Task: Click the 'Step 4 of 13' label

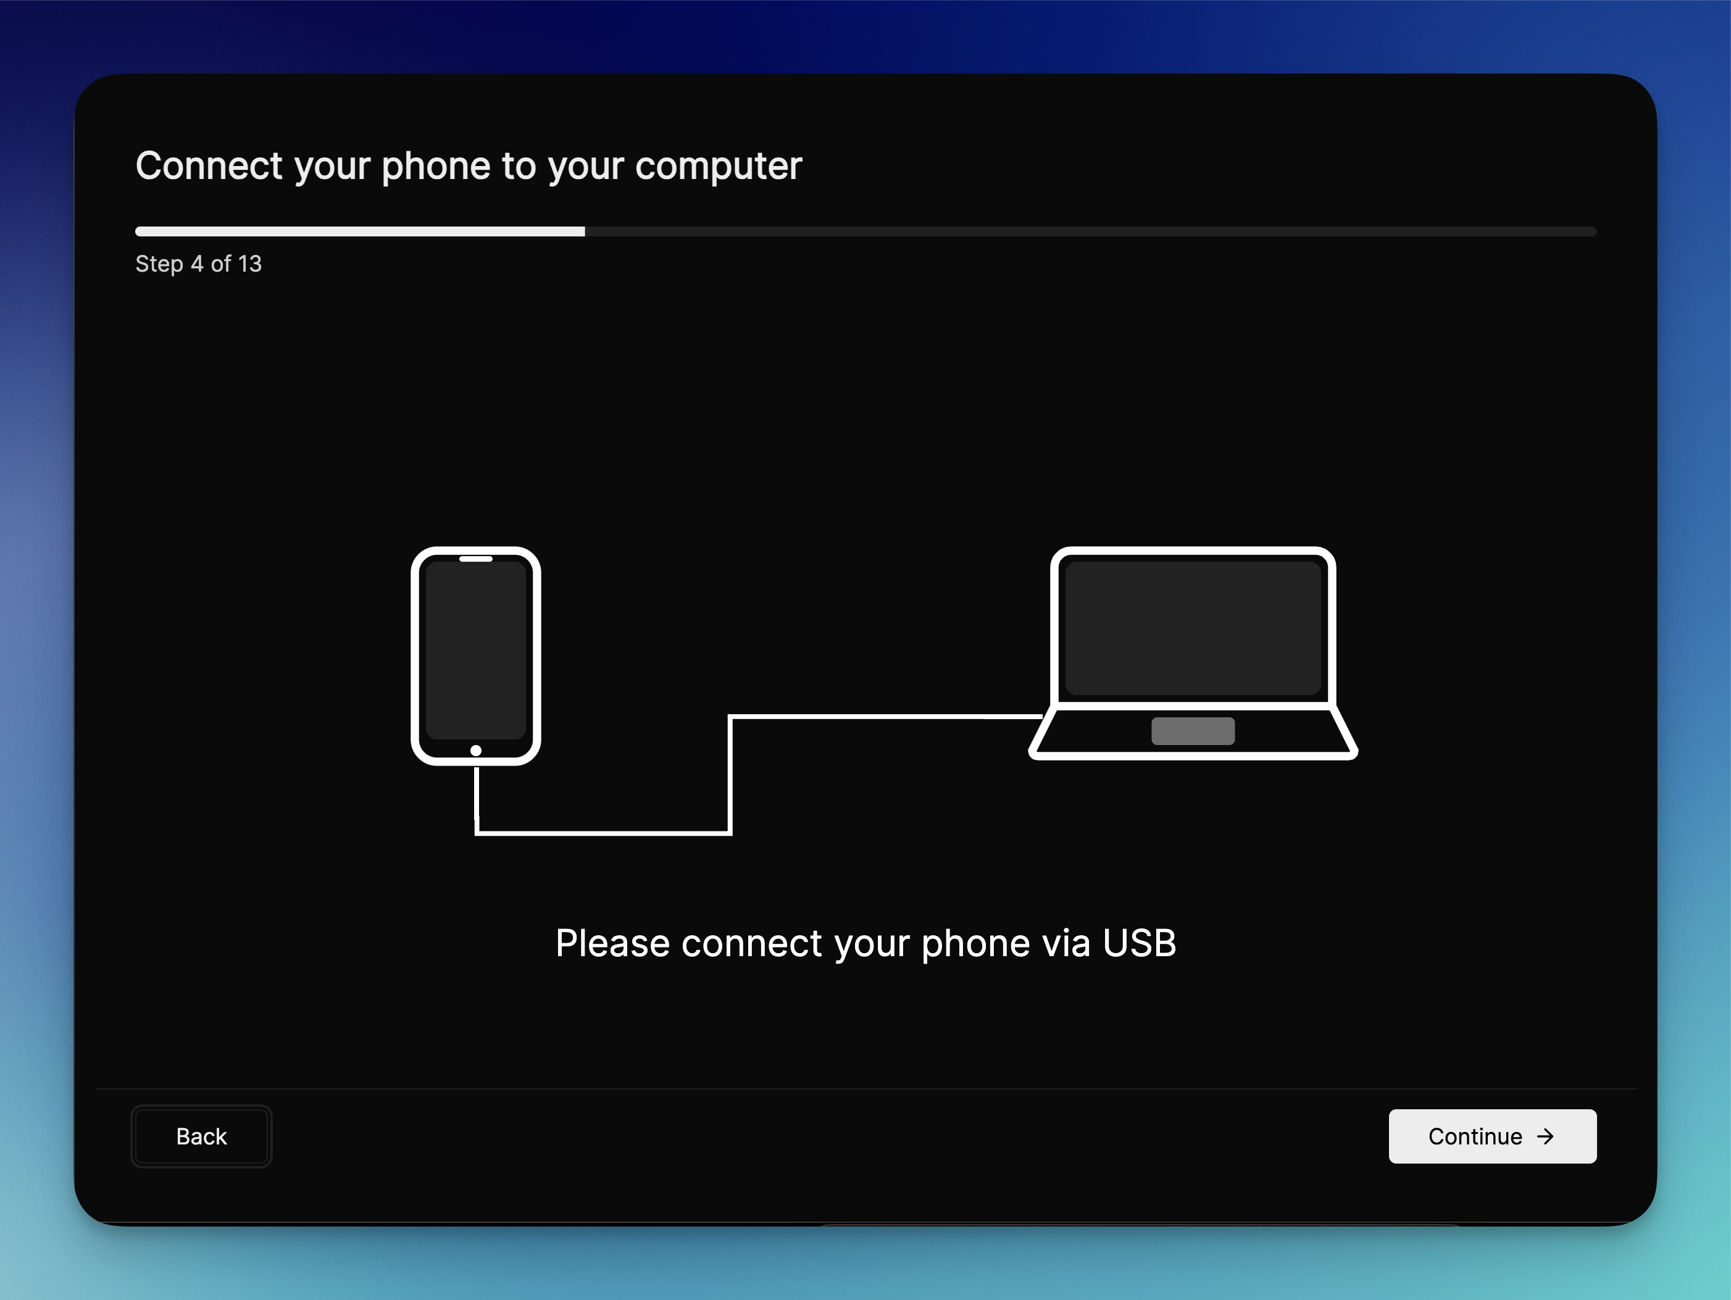Action: pos(199,264)
